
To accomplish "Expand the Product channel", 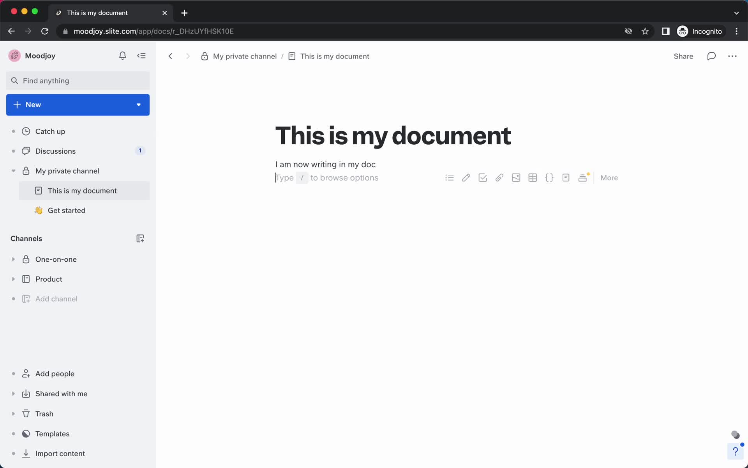I will [13, 279].
